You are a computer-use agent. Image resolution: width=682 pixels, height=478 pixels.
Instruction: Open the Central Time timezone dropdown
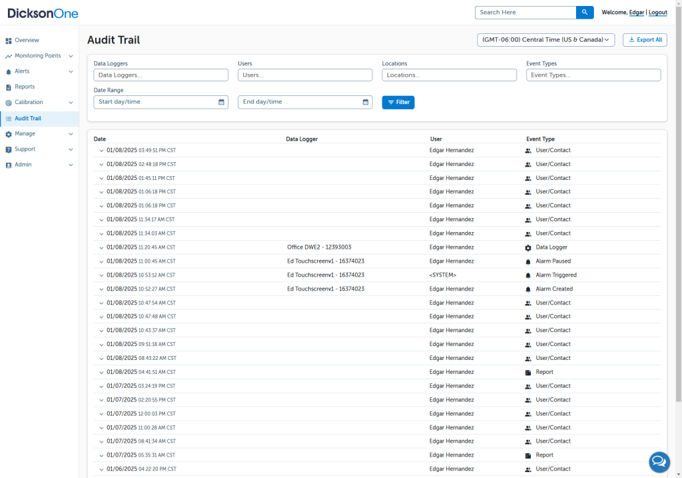click(545, 40)
